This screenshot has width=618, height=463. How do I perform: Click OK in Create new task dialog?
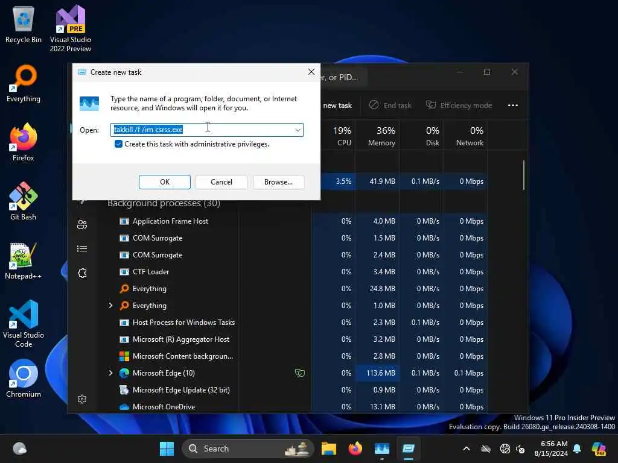coord(165,182)
